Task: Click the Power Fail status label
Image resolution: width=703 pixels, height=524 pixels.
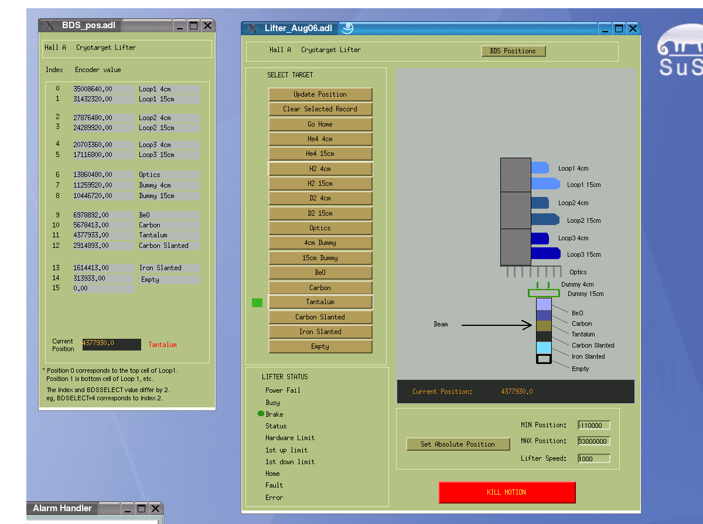Action: (283, 390)
